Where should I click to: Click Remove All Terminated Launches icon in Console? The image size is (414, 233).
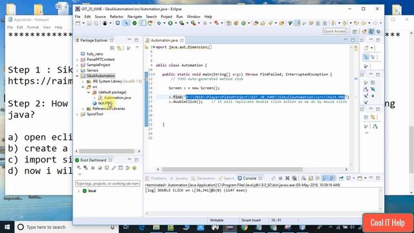point(294,179)
